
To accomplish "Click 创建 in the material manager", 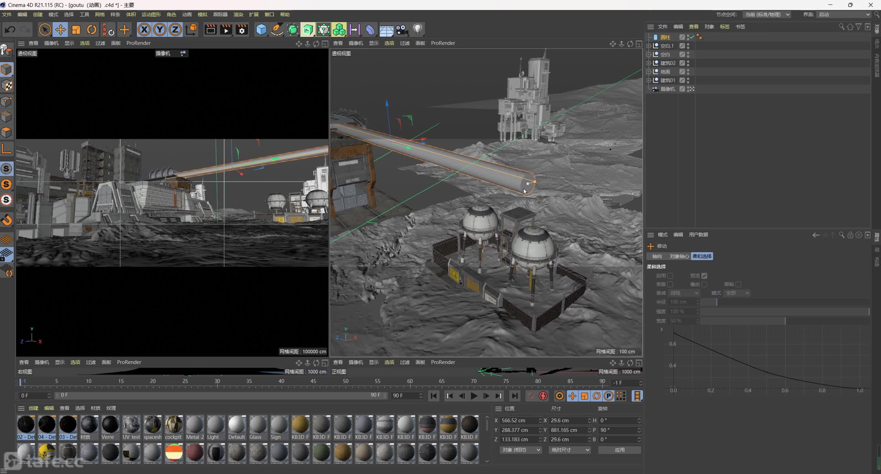I will pos(33,408).
